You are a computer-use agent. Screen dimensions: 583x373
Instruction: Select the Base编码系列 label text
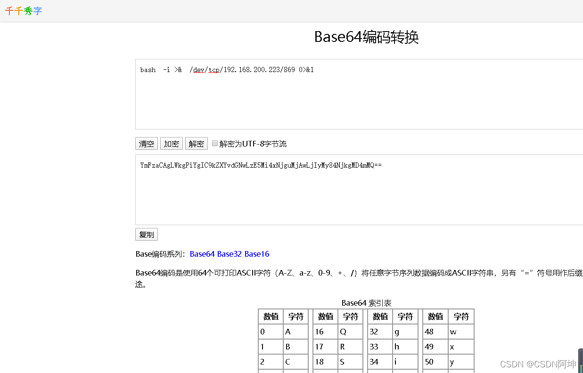(161, 254)
